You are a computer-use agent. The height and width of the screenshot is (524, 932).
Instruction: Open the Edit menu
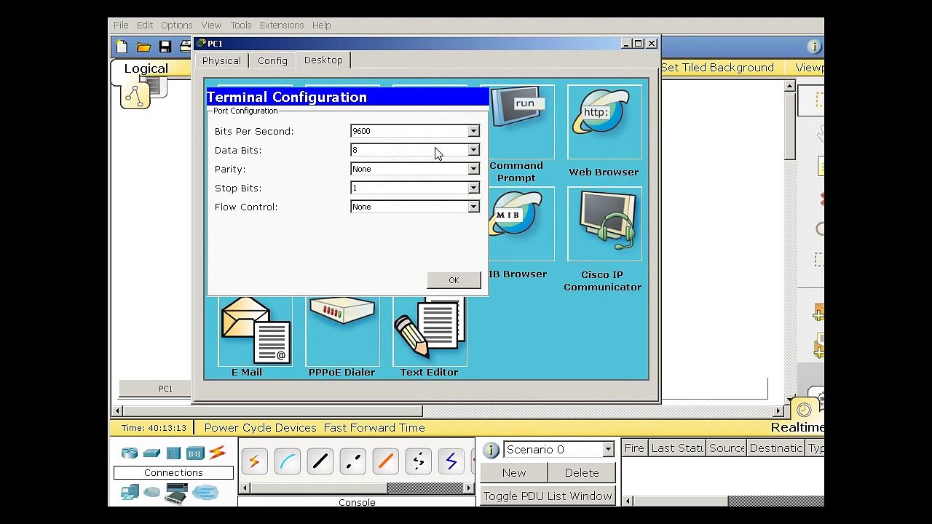pos(145,25)
